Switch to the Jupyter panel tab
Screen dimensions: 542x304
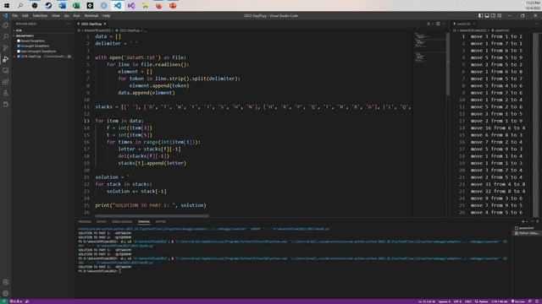click(160, 221)
